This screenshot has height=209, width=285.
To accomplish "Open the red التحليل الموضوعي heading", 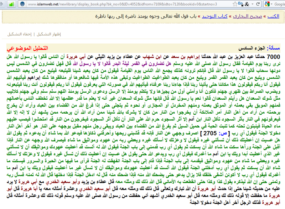I will coord(27,48).
